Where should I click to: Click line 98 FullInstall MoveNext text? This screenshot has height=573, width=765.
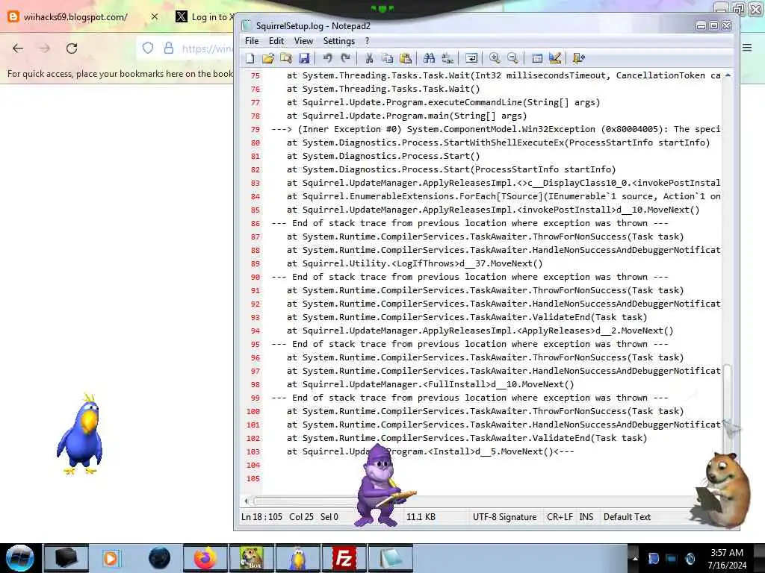[x=430, y=384]
